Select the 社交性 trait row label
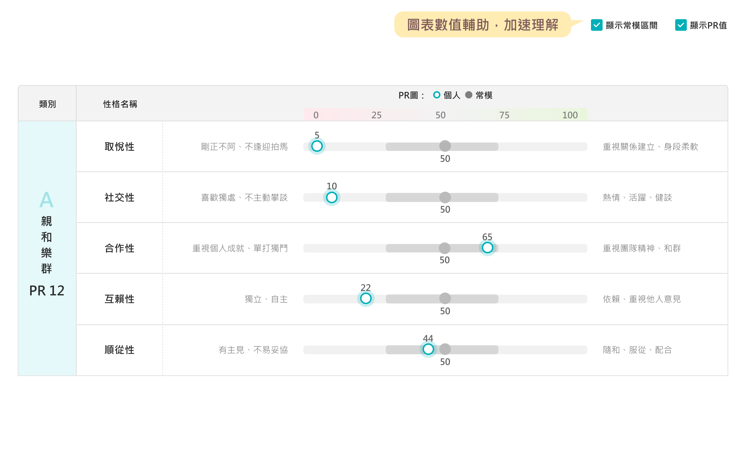This screenshot has width=746, height=461. click(119, 197)
